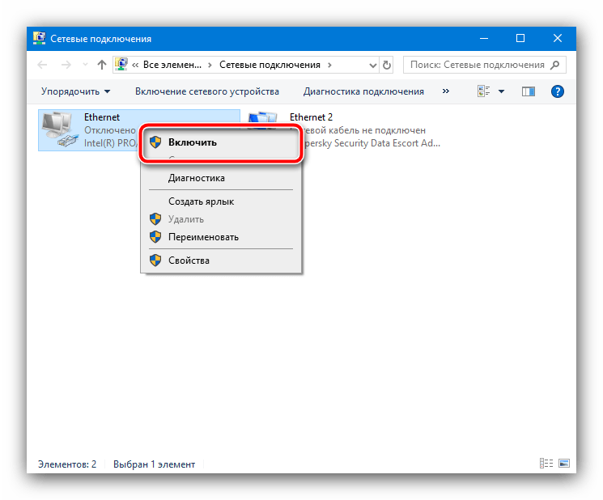Expand chevron after 'Сетевые подключения' breadcrumb
The image size is (603, 500).
(329, 65)
